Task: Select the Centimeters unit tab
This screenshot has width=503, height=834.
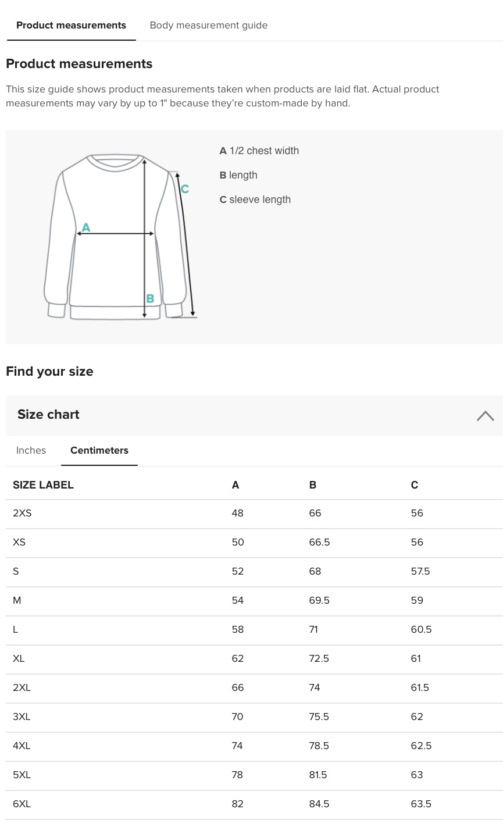Action: pyautogui.click(x=99, y=451)
